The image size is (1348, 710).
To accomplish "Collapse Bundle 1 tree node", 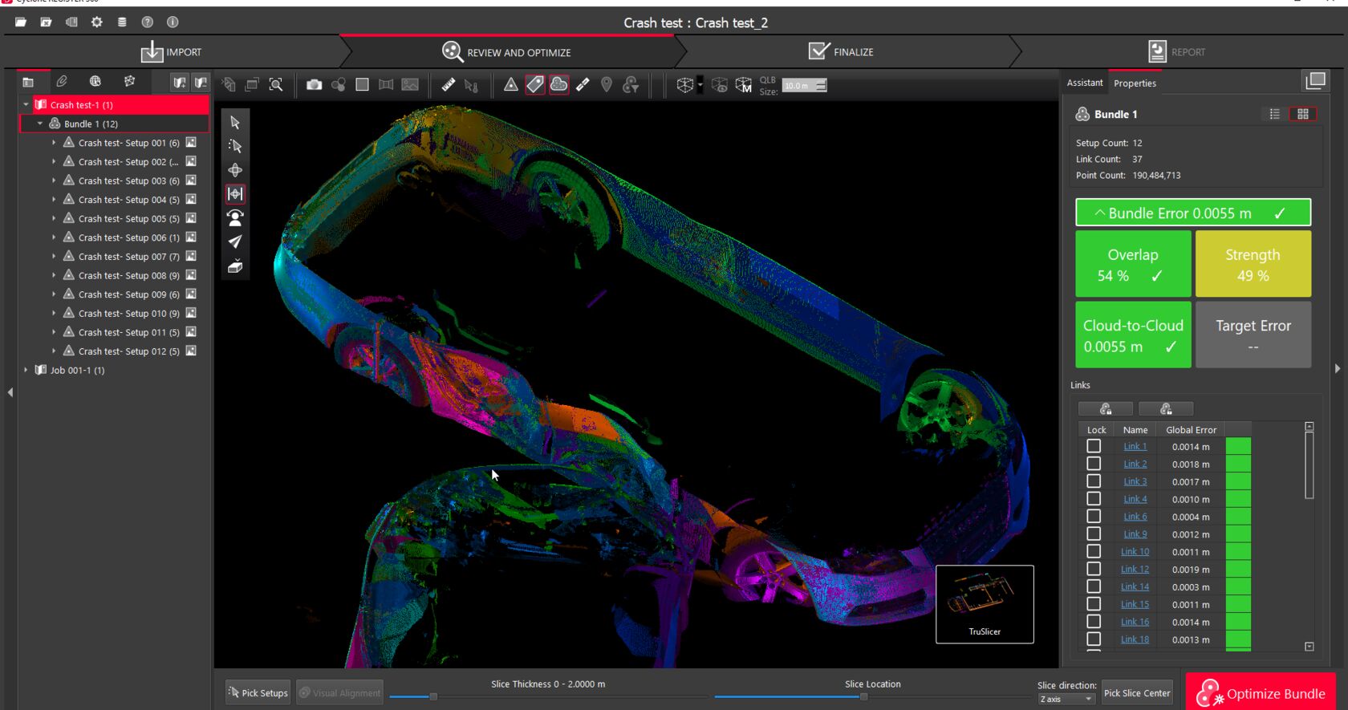I will pyautogui.click(x=40, y=124).
